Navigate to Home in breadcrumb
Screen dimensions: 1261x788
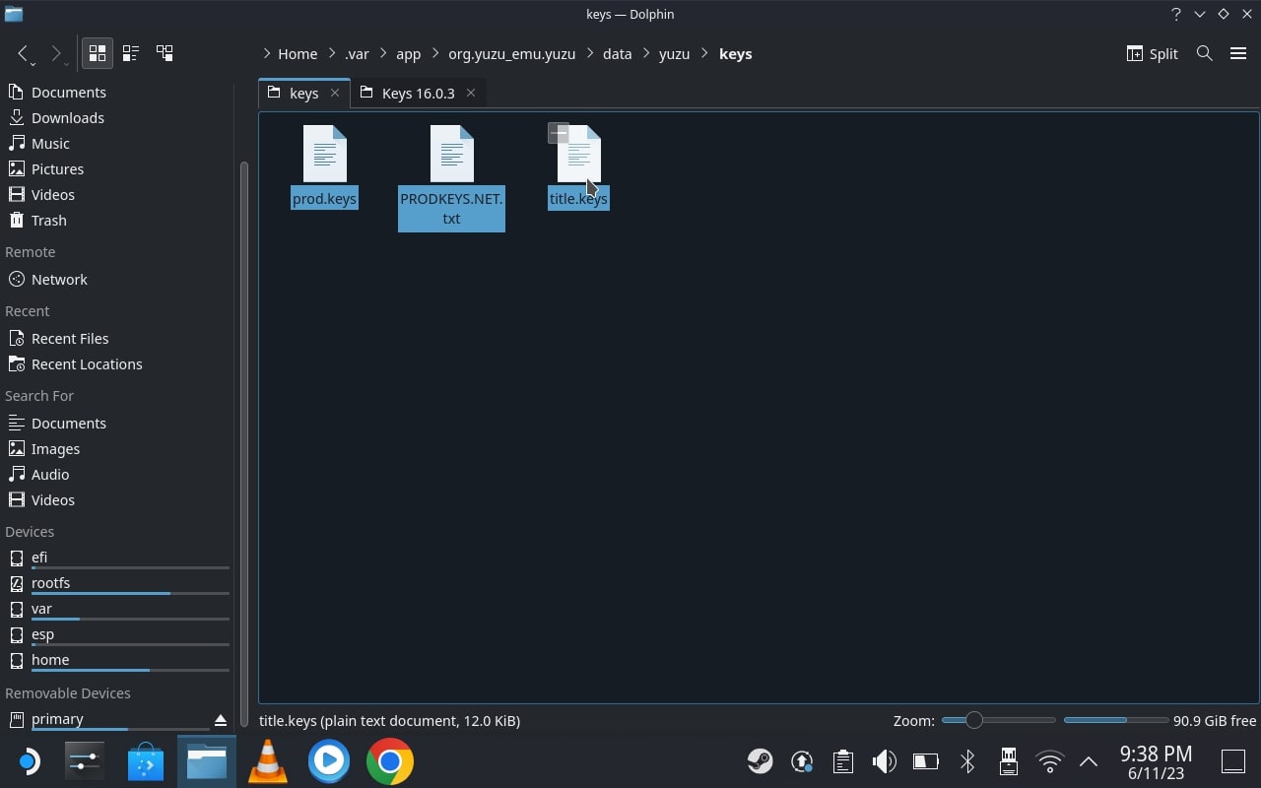click(297, 53)
